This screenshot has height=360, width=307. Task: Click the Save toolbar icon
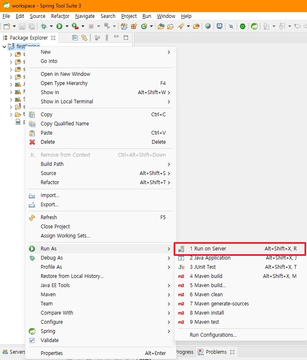[22, 26]
